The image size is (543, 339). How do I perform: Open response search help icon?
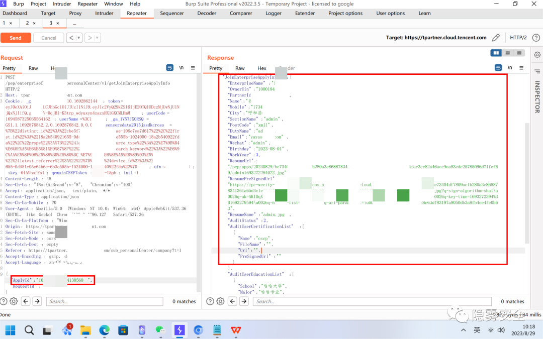[x=210, y=301]
